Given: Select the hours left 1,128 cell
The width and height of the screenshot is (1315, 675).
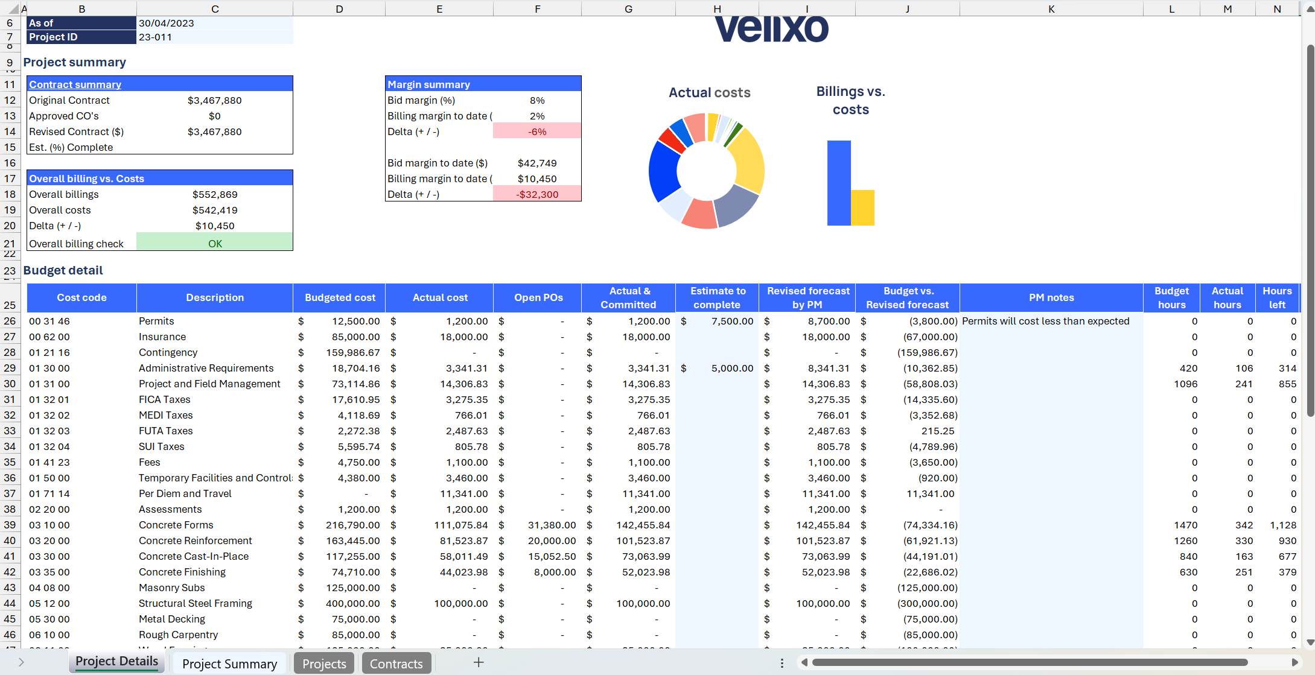Looking at the screenshot, I should tap(1277, 525).
